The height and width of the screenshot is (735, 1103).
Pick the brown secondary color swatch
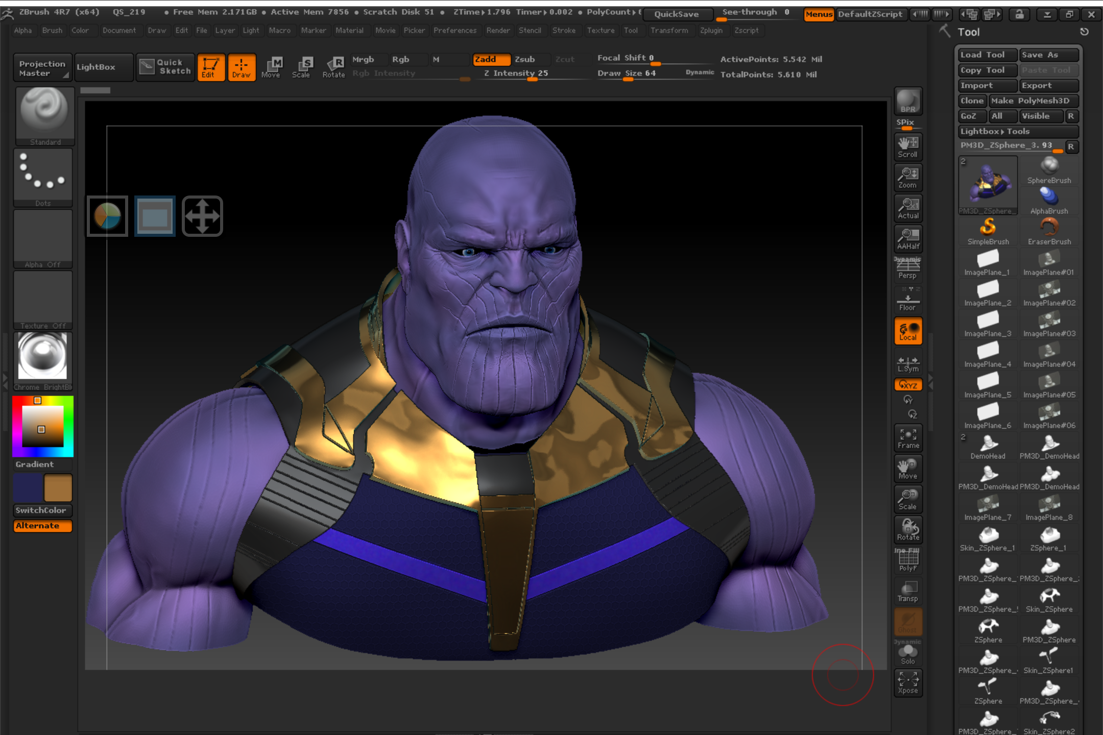[x=58, y=488]
